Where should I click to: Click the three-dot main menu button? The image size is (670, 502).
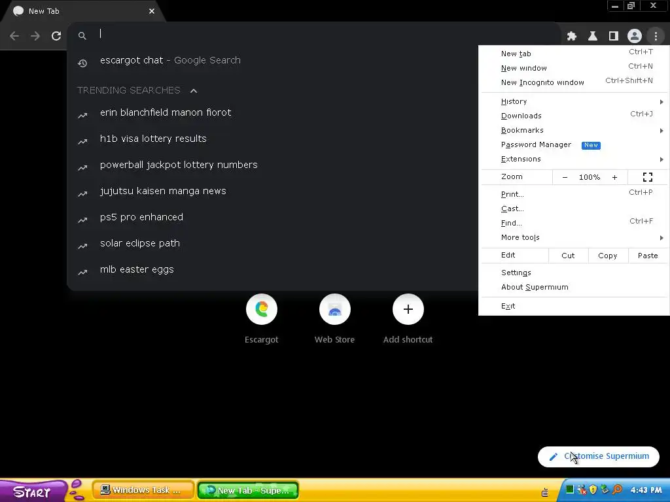656,37
